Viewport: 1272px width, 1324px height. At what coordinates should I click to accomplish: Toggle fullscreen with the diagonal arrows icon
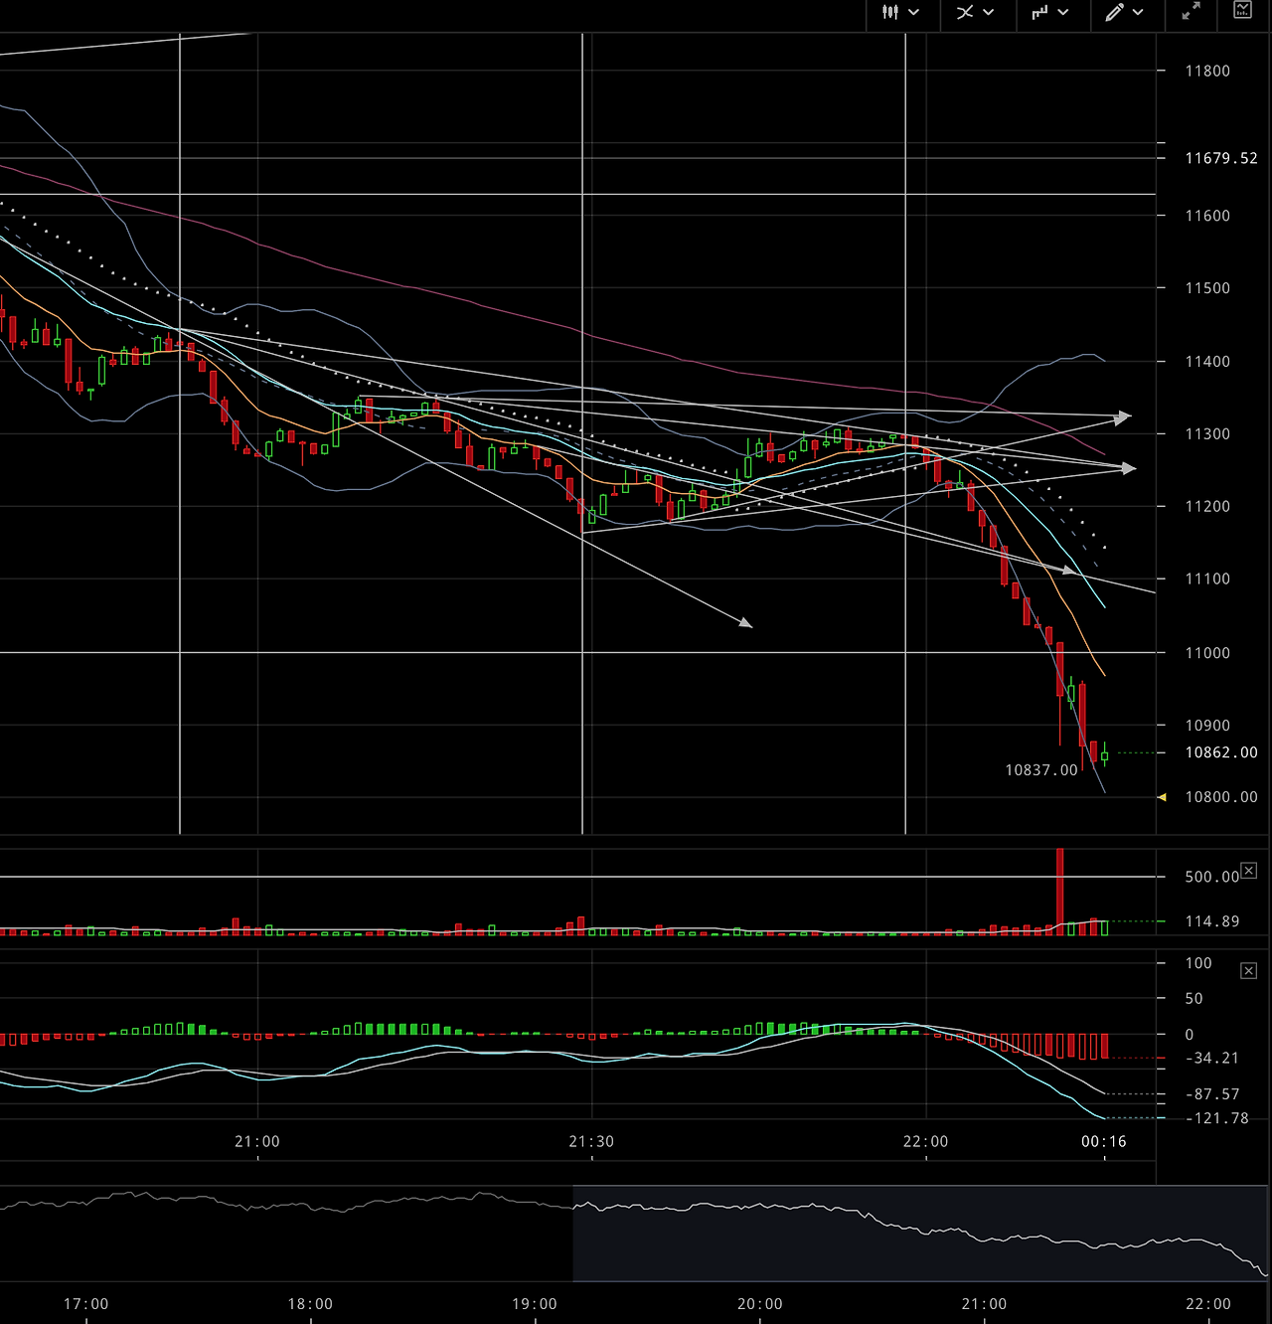(1191, 12)
